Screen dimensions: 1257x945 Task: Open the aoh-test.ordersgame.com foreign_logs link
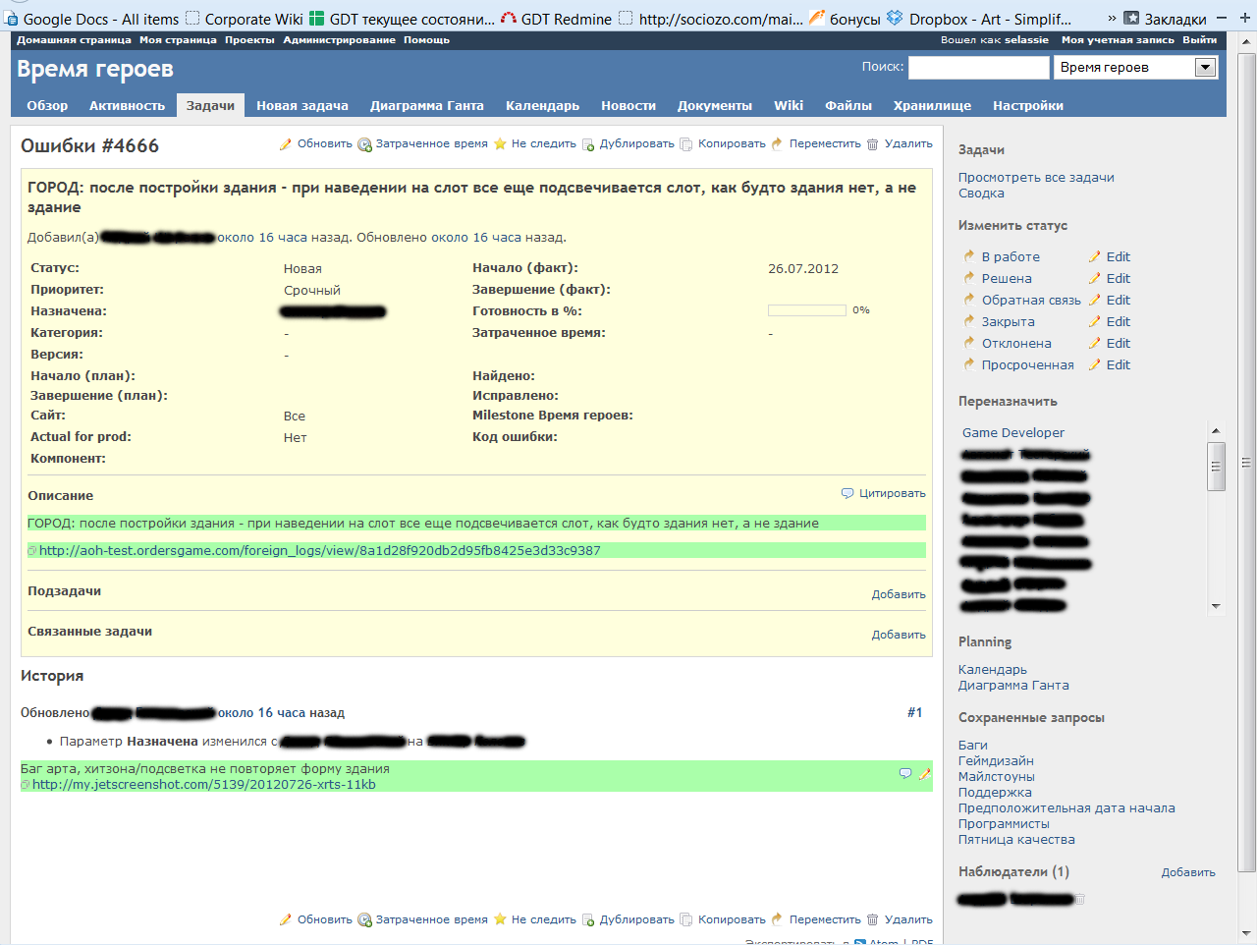[x=319, y=551]
